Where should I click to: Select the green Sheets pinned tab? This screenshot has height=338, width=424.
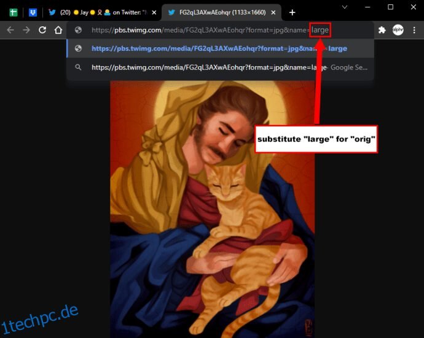pos(14,12)
